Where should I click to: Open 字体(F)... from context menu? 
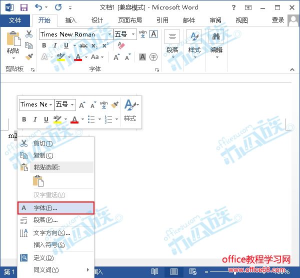(x=55, y=208)
